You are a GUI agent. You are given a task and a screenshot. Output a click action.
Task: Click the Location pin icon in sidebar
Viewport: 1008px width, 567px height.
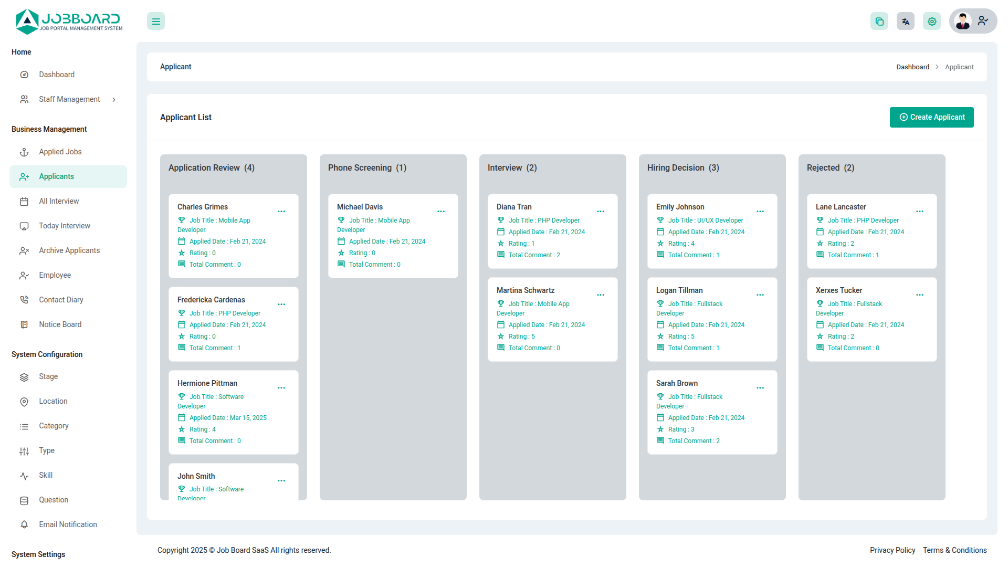[x=24, y=402]
